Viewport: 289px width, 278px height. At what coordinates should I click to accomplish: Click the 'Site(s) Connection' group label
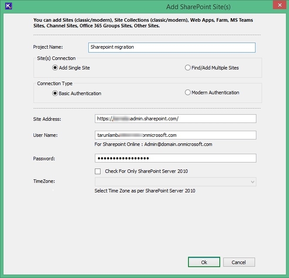pos(56,58)
